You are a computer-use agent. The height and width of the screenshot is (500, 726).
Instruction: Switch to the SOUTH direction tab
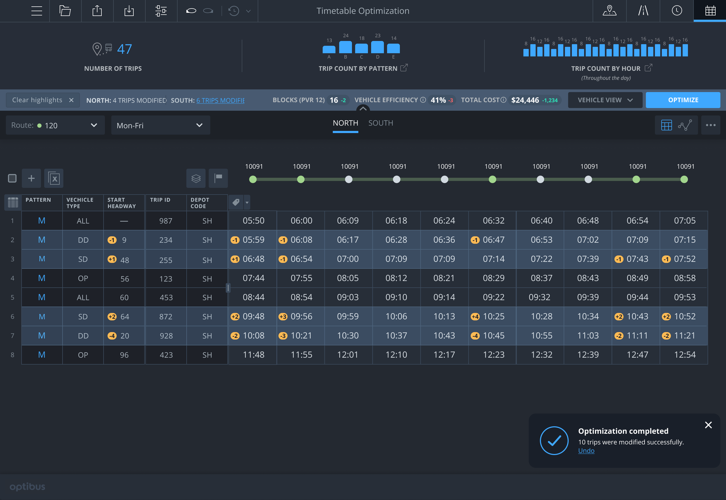pos(380,123)
